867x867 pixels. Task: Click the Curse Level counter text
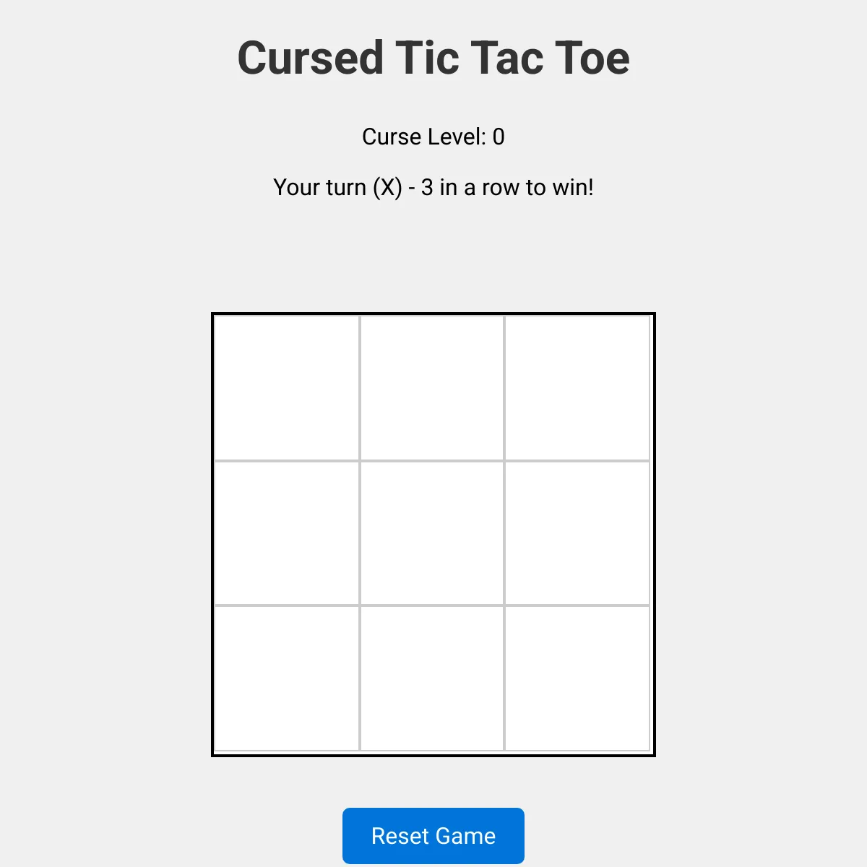[433, 137]
